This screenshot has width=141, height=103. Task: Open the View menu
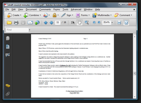(21, 9)
